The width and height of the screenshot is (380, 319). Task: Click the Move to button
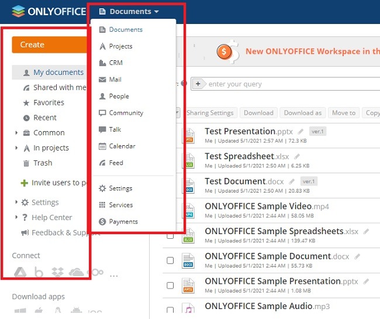click(x=344, y=113)
